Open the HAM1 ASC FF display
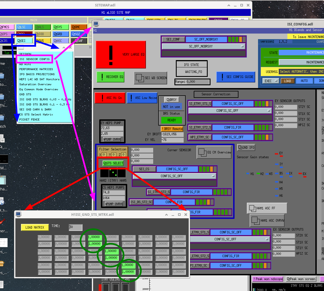 267,208
